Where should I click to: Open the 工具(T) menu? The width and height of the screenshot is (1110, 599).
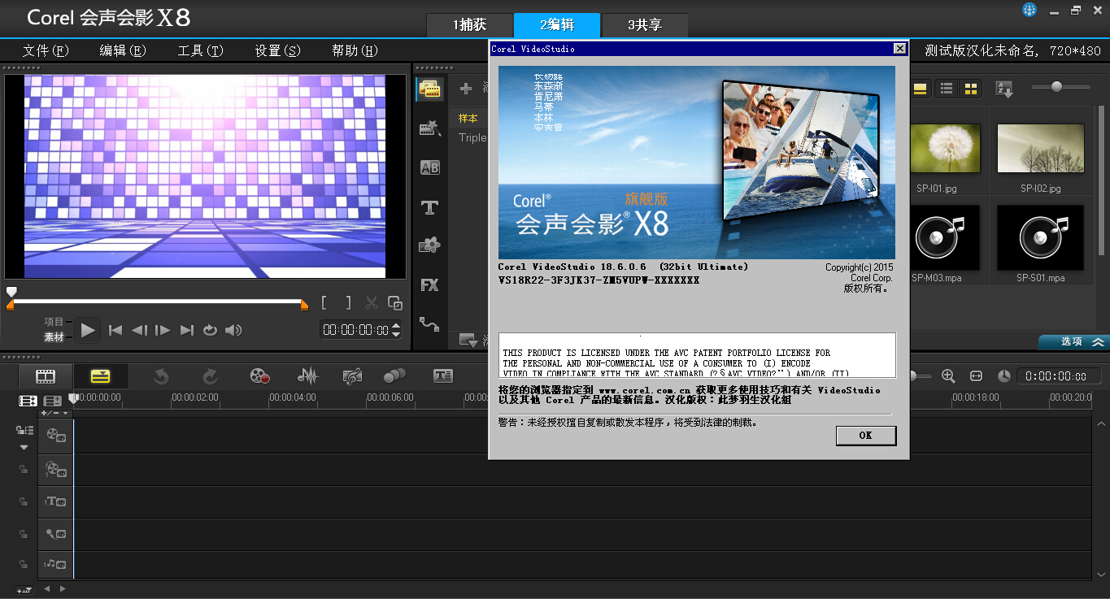[201, 50]
